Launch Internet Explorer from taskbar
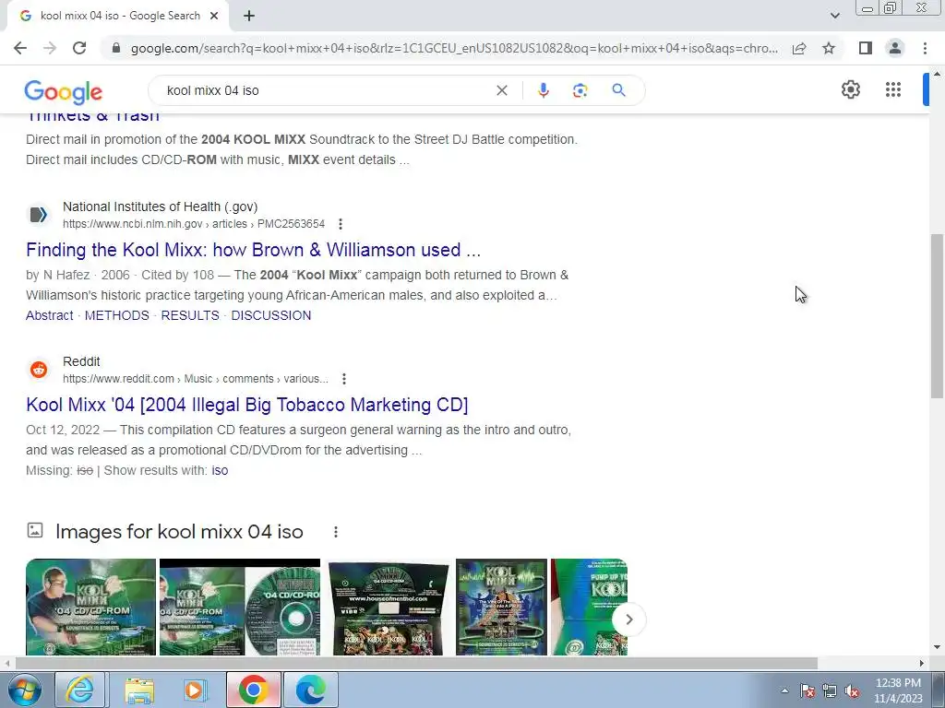The image size is (945, 708). pyautogui.click(x=80, y=690)
